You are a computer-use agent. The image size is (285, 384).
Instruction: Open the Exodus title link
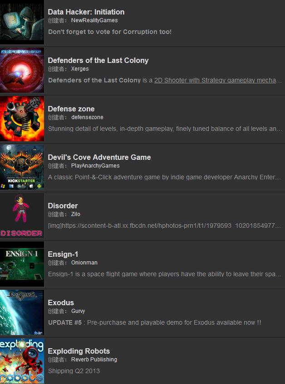click(61, 302)
